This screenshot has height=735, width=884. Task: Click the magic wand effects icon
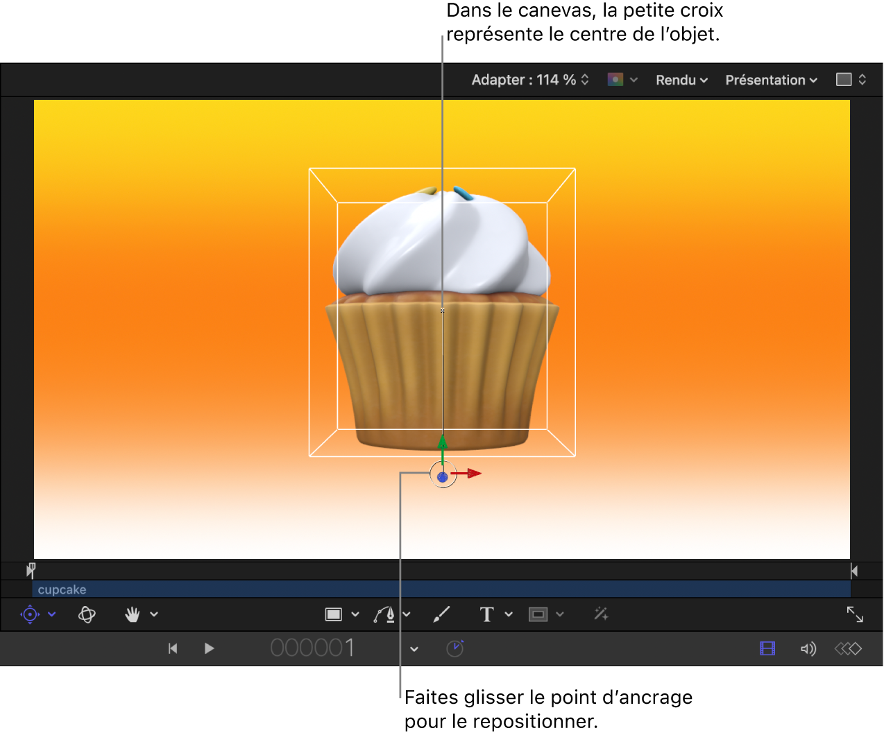[601, 614]
